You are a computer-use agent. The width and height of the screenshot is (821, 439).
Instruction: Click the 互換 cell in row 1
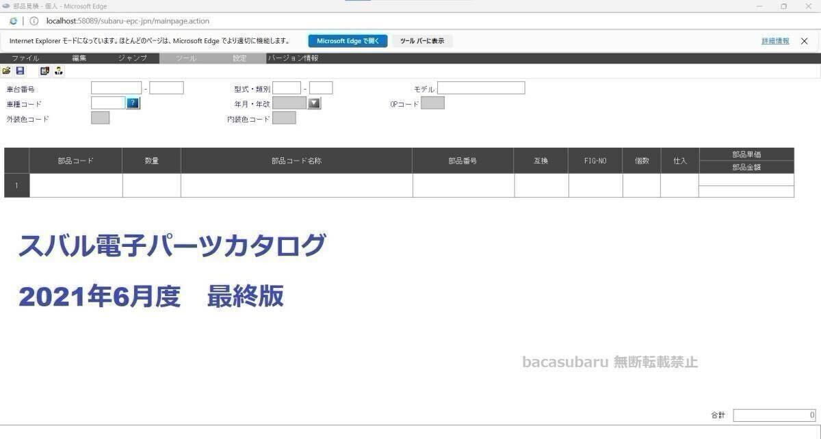541,185
